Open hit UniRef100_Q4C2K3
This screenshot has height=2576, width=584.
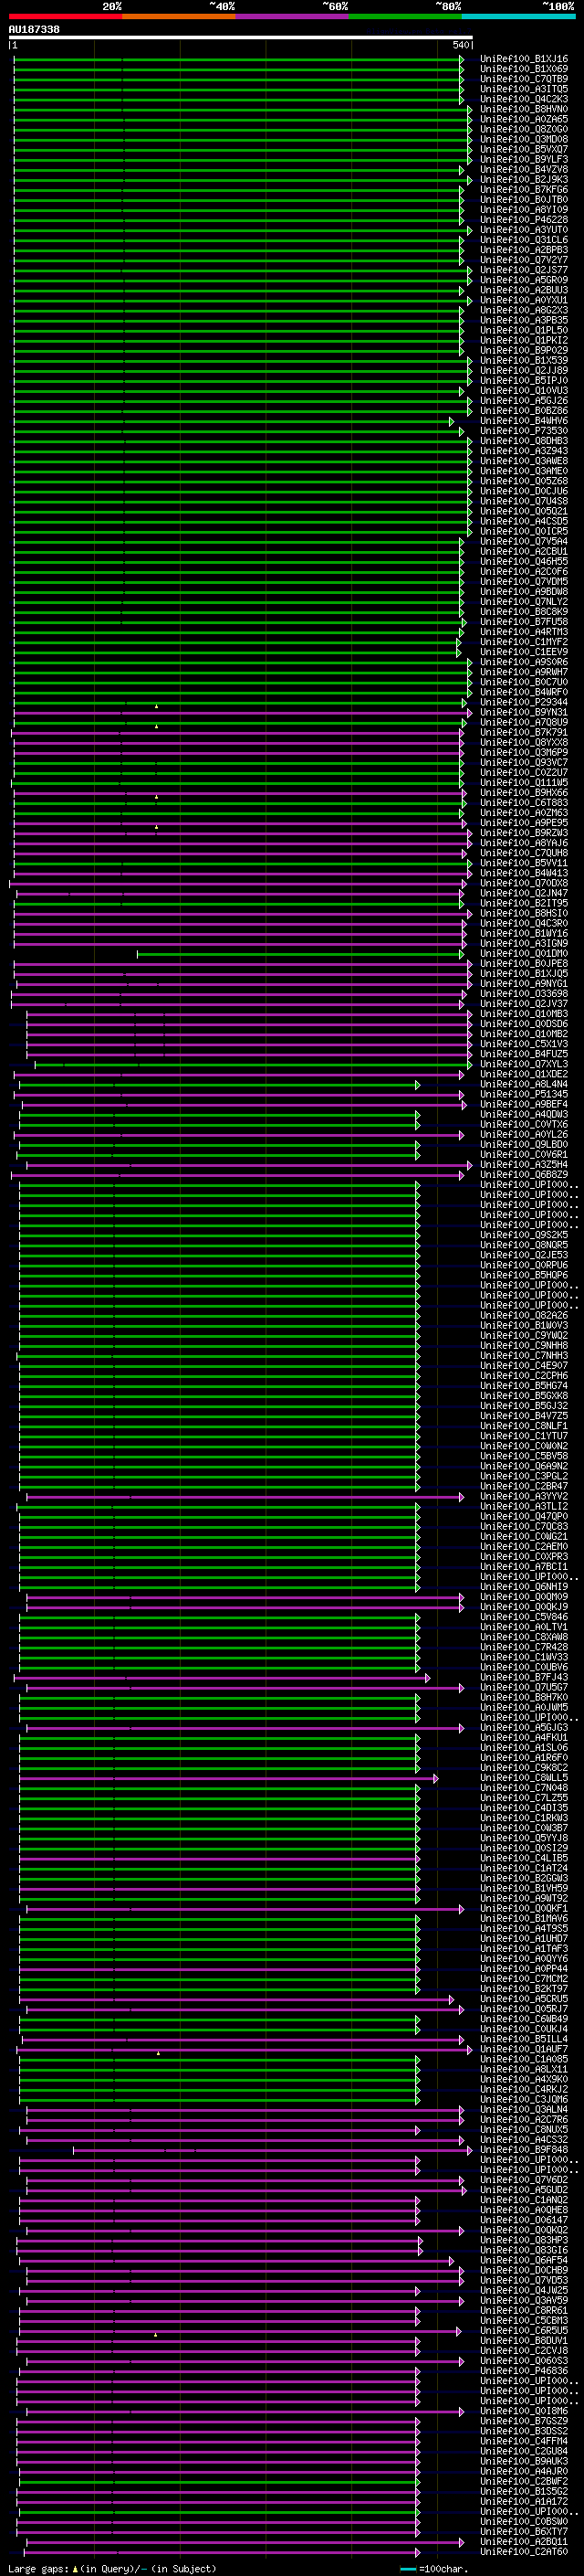[524, 99]
